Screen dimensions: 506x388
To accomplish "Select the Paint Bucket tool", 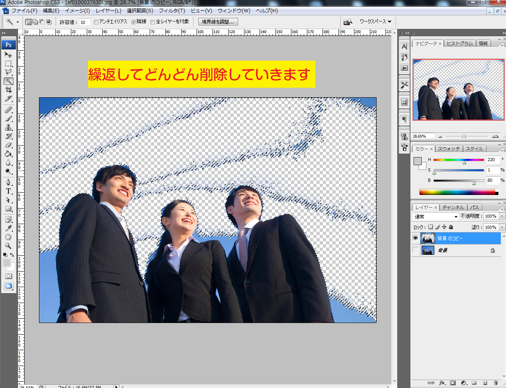I will tap(8, 154).
